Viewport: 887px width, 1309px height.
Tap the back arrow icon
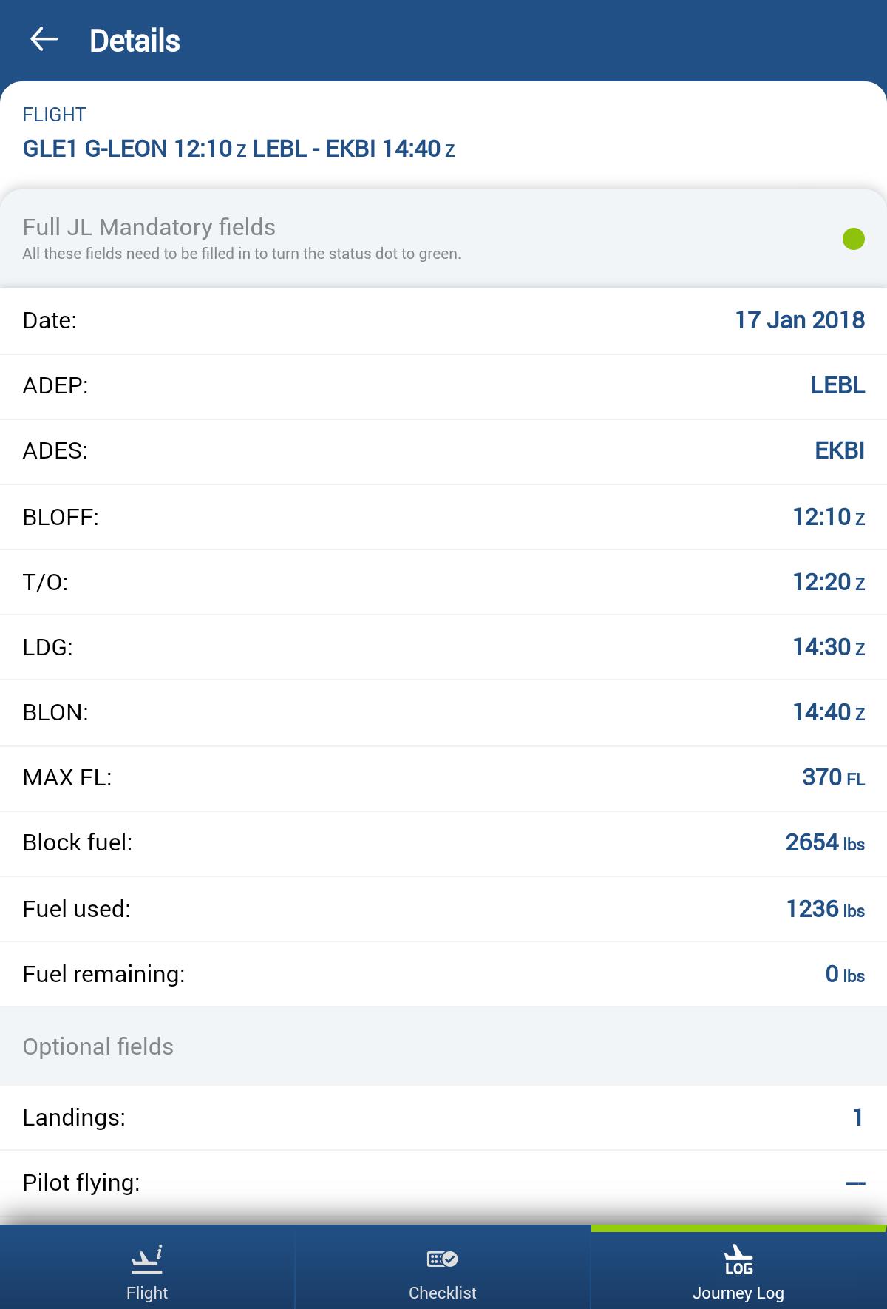click(44, 39)
